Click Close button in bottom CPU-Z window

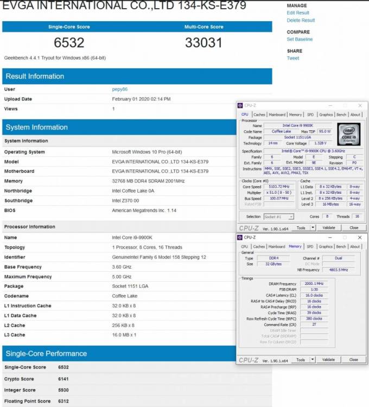(x=353, y=359)
